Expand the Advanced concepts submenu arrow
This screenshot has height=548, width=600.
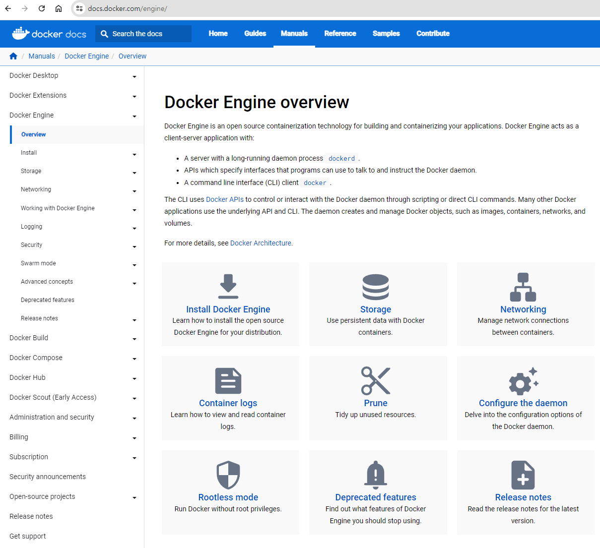134,283
